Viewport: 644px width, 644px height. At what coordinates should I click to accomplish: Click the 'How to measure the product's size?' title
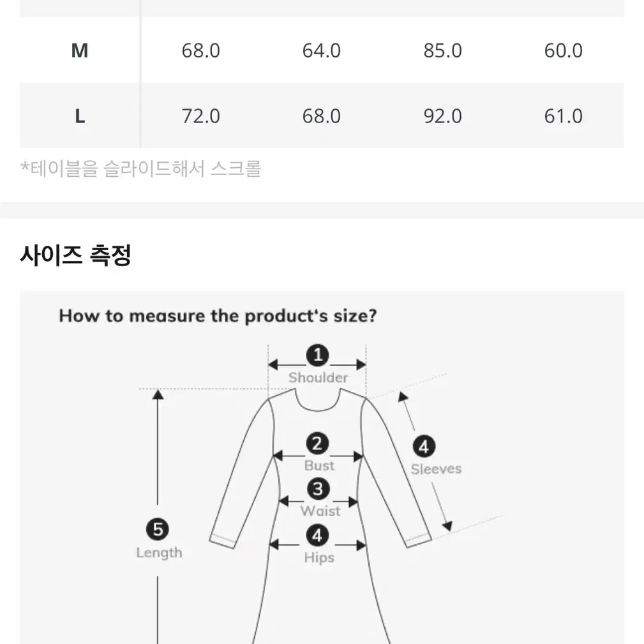[x=218, y=316]
